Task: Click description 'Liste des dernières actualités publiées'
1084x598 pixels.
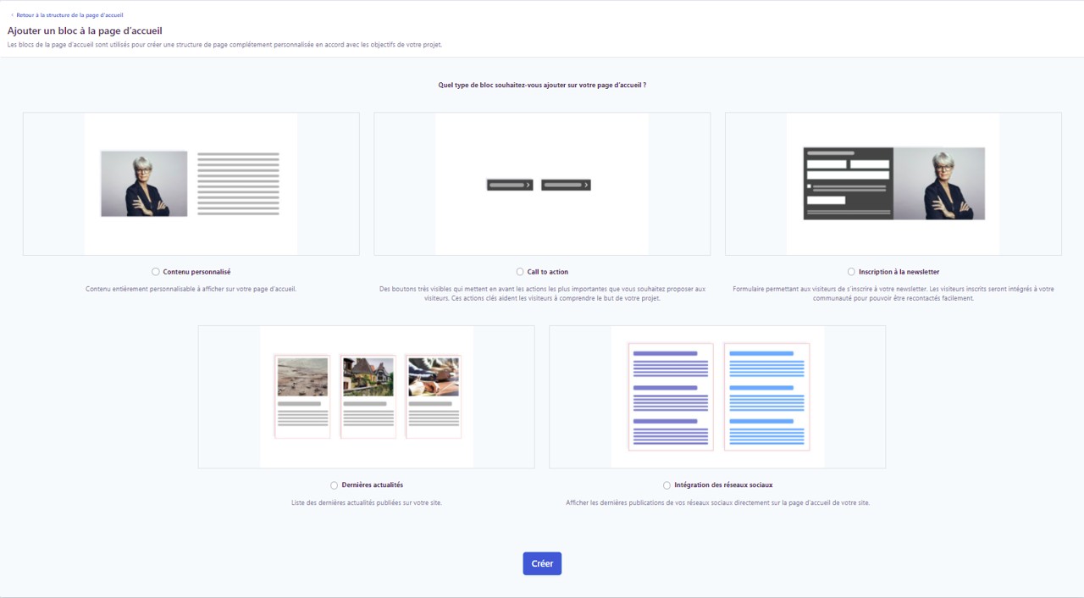Action: [x=367, y=502]
